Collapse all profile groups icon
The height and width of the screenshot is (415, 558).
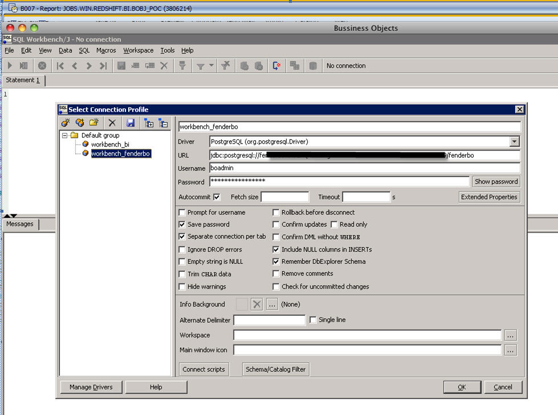click(163, 123)
